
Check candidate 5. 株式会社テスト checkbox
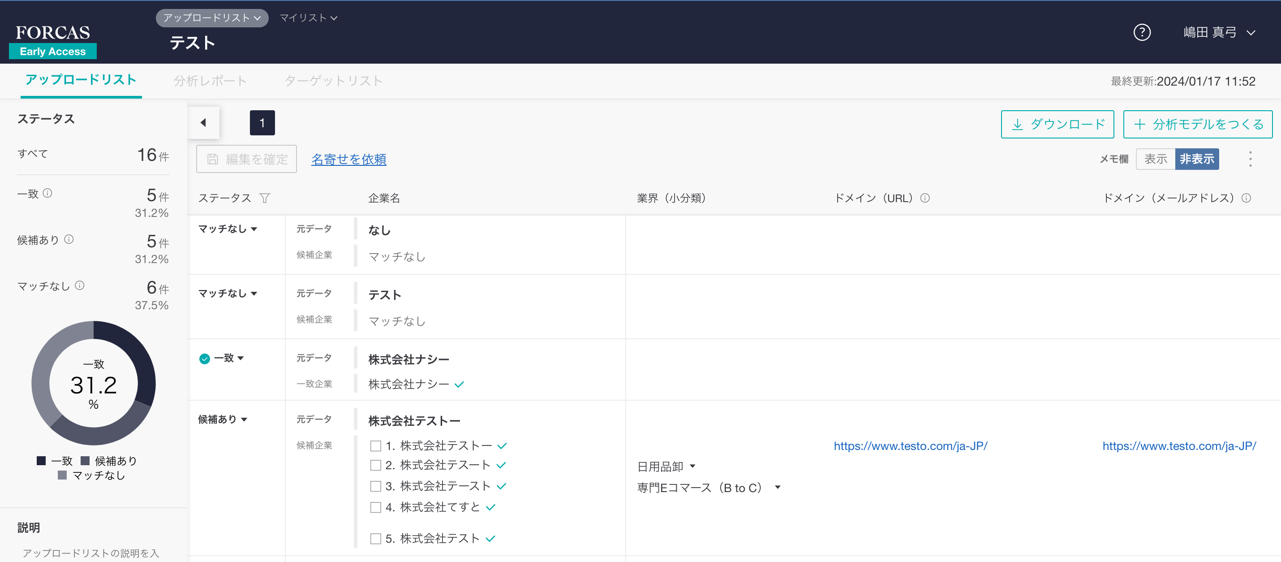(375, 539)
